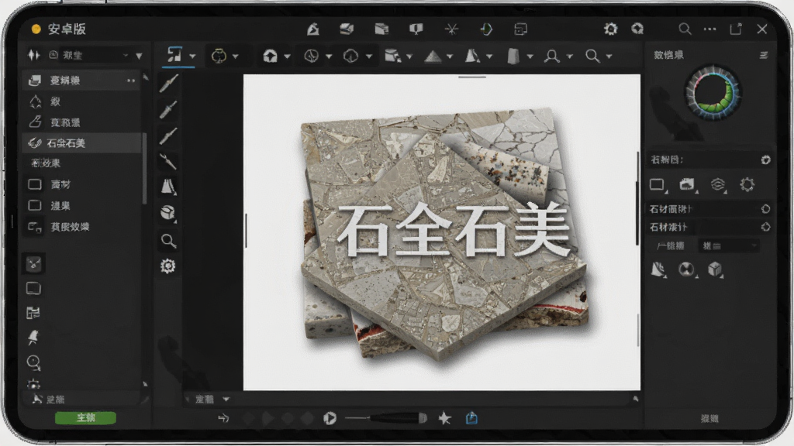794x446 pixels.
Task: Click the icon on the first right-panel row
Action: [765, 160]
